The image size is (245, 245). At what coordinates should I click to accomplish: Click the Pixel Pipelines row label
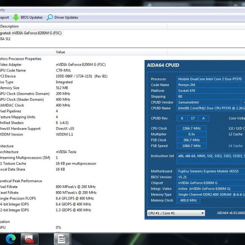pos(10,111)
